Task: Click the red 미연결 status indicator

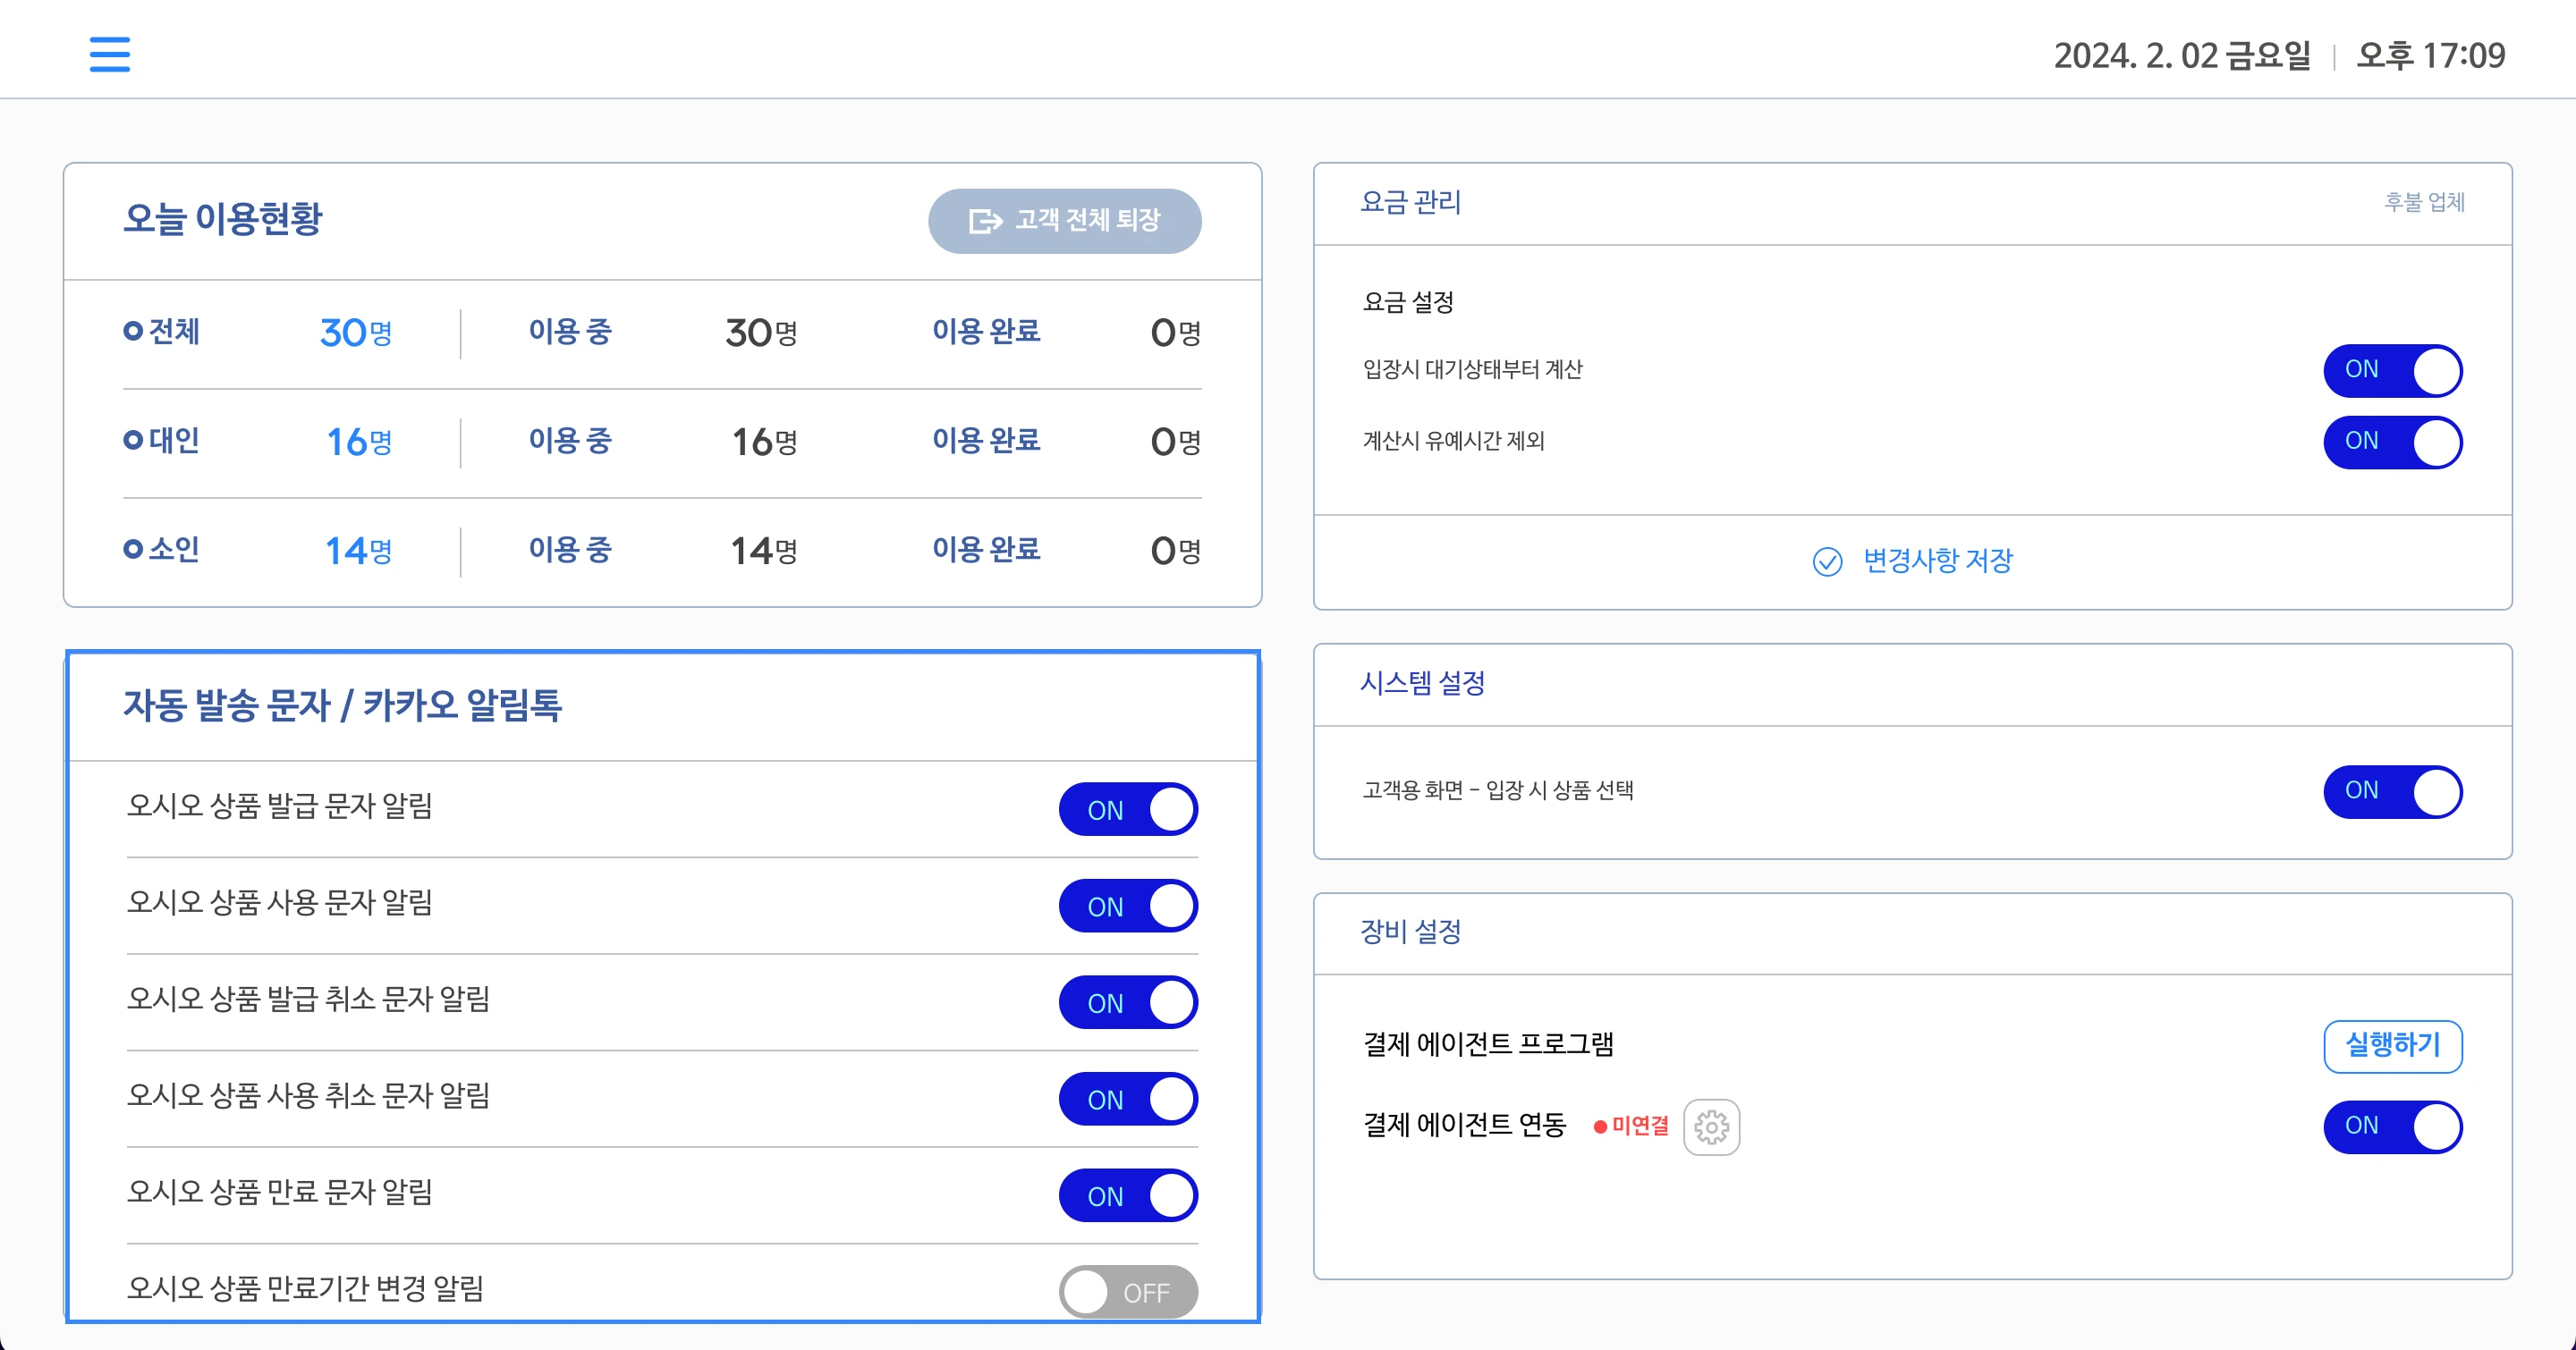Action: click(1631, 1126)
